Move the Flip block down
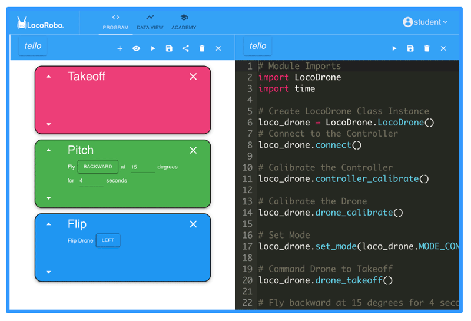This screenshot has height=321, width=471. click(x=49, y=272)
